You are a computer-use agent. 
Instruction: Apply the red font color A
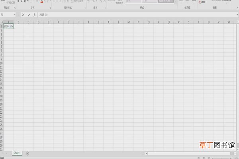42,1
